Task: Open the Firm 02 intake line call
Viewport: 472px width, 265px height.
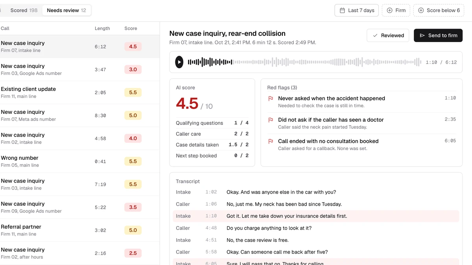Action: coord(79,138)
